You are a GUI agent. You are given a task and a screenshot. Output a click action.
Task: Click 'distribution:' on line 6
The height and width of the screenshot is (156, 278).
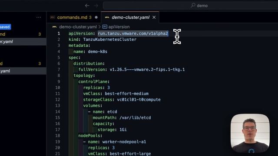coord(89,64)
